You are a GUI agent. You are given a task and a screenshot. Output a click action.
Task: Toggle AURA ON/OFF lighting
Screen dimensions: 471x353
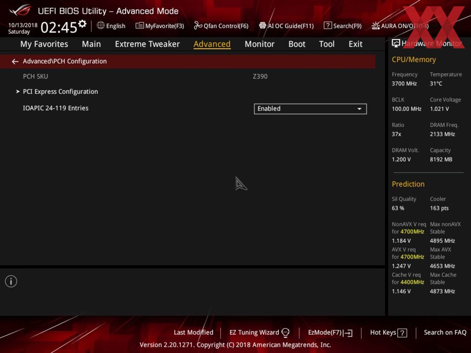coord(400,26)
